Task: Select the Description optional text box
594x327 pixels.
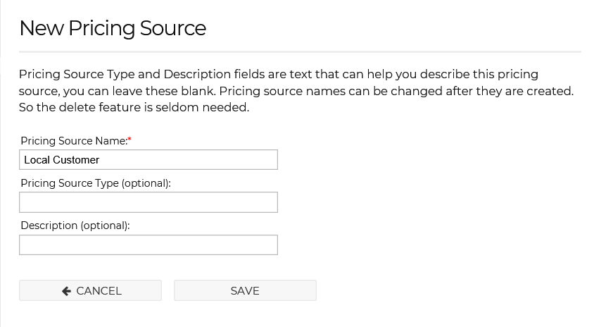Action: coord(148,245)
